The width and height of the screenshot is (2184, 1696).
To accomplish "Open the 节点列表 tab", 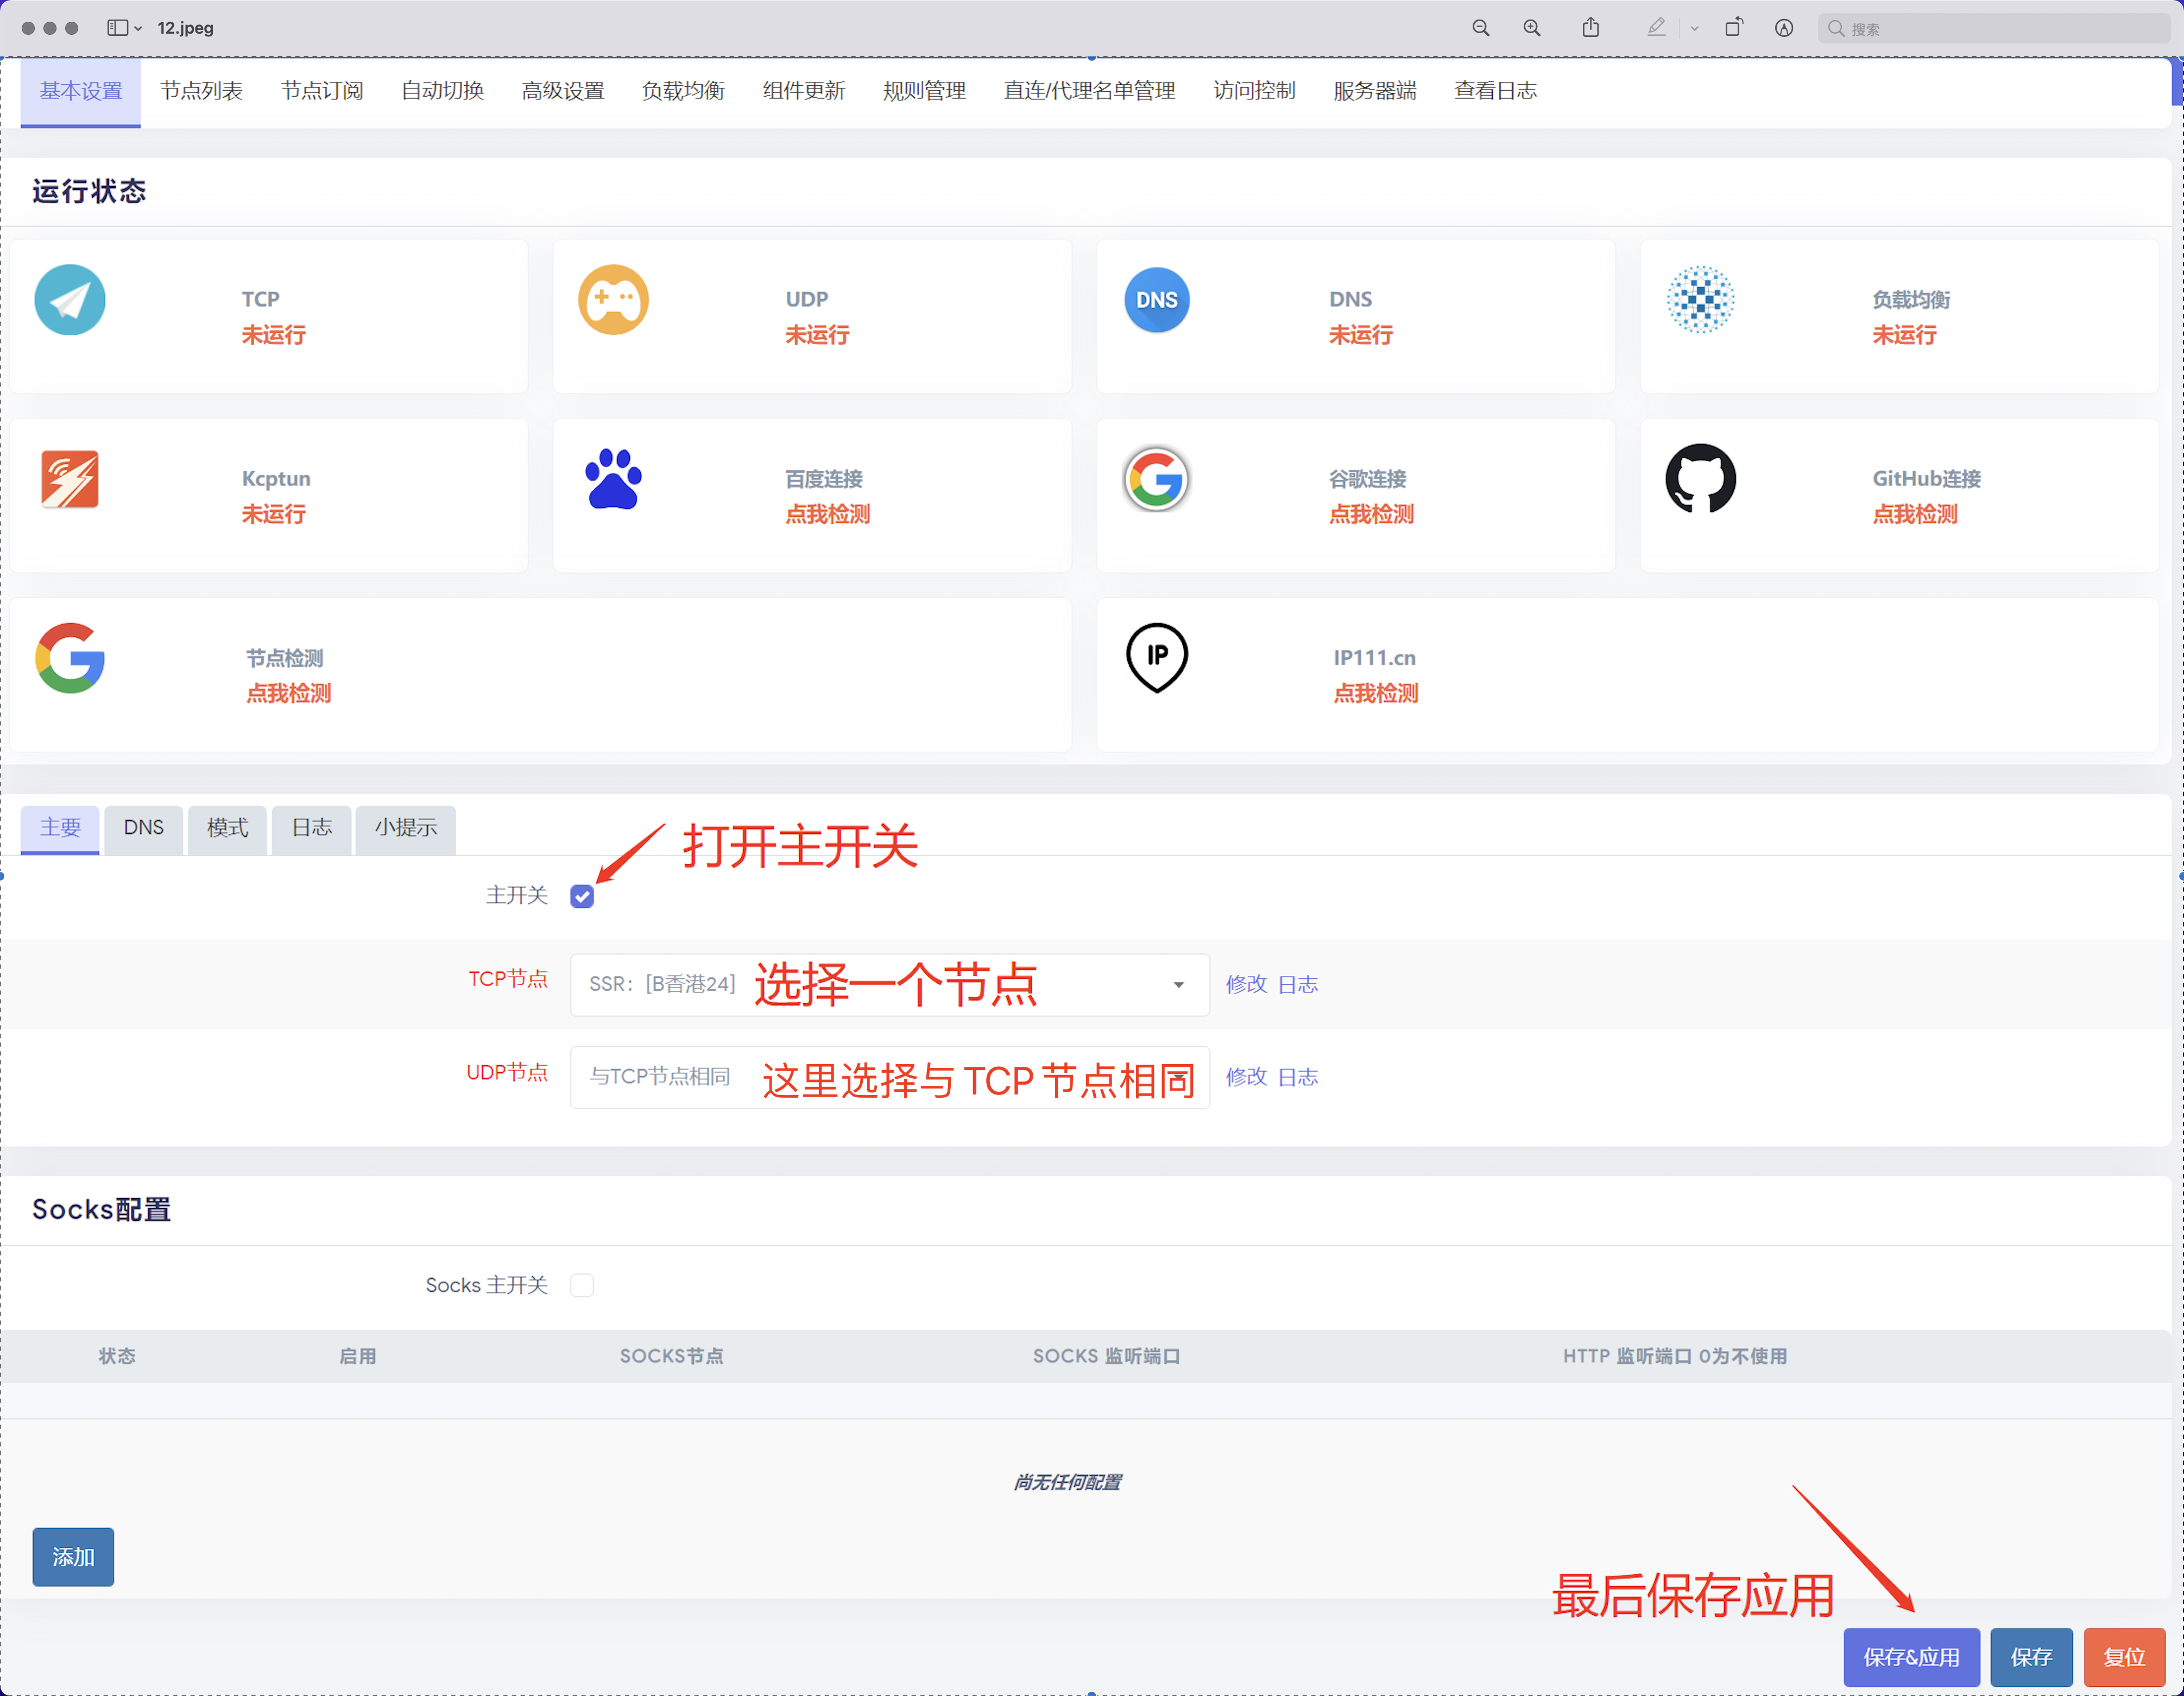I will [201, 91].
